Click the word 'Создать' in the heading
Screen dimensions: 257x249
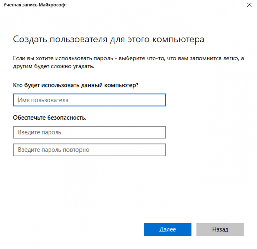(28, 40)
